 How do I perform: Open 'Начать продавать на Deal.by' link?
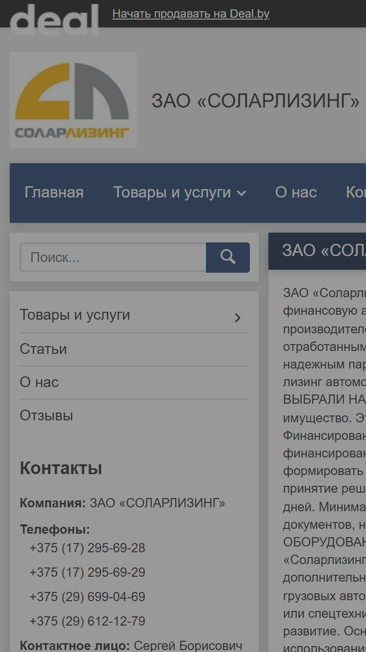(x=191, y=14)
